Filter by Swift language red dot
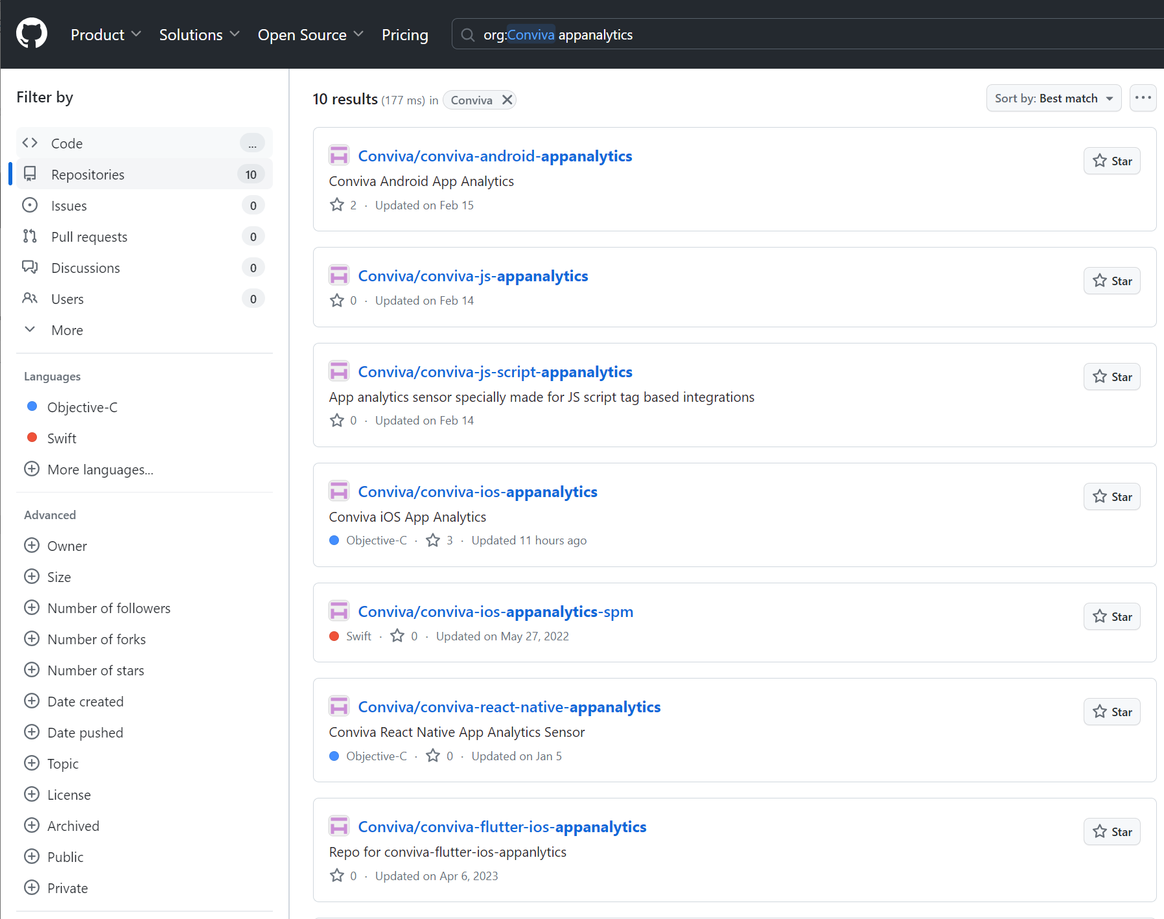Viewport: 1164px width, 919px height. pos(32,437)
